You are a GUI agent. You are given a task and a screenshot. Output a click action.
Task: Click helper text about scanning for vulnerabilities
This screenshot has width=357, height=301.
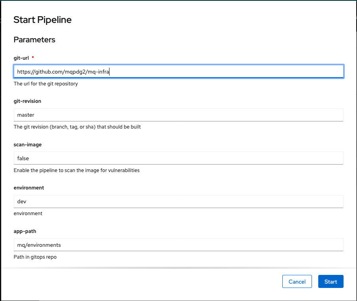pyautogui.click(x=77, y=170)
